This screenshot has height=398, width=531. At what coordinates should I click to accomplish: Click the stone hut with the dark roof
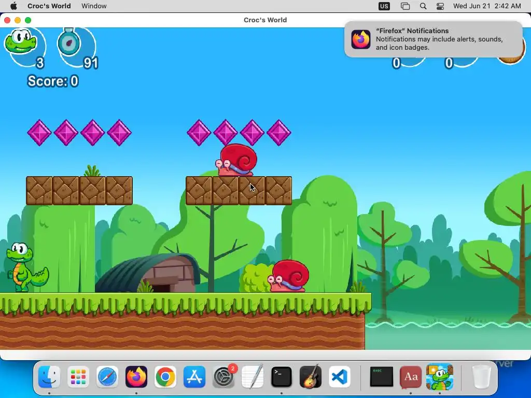tap(147, 273)
